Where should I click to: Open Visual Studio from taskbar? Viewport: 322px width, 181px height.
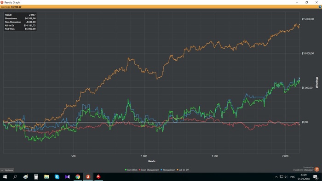(x=67, y=177)
